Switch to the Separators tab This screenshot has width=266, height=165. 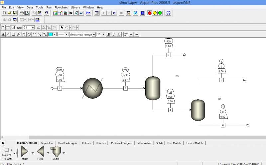pyautogui.click(x=47, y=143)
